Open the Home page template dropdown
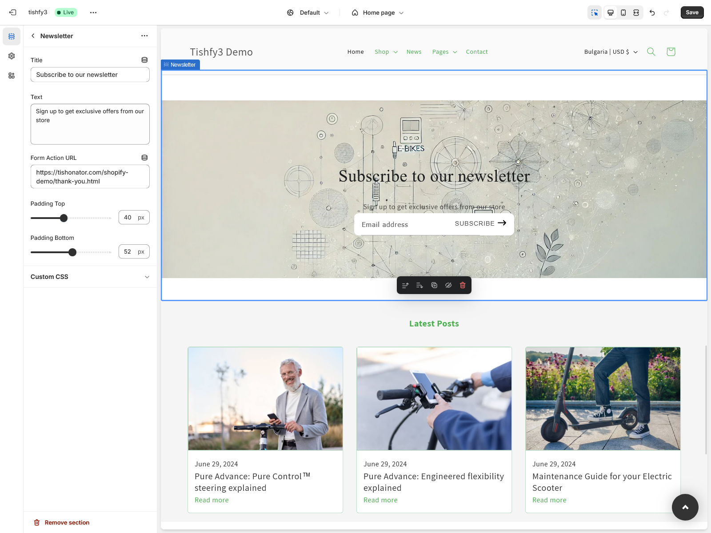This screenshot has height=533, width=711. [378, 12]
